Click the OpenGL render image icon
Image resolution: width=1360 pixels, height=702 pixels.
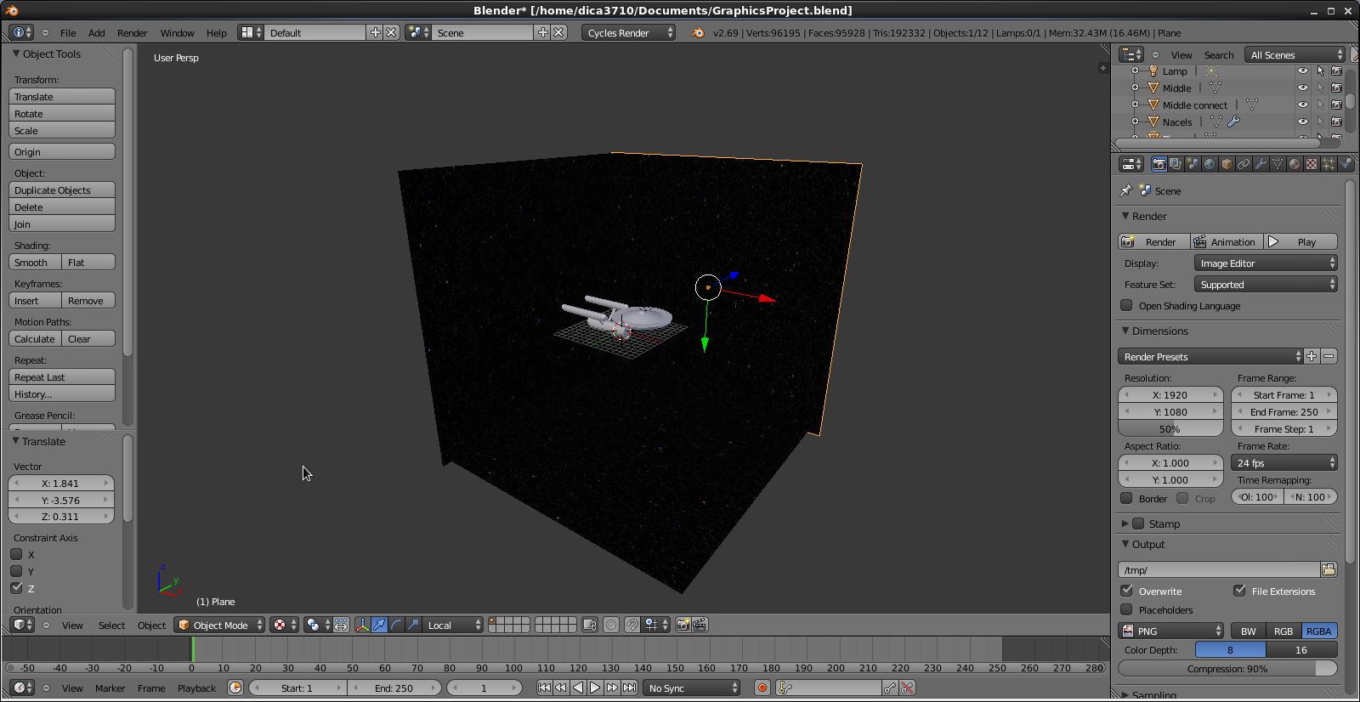[x=683, y=625]
